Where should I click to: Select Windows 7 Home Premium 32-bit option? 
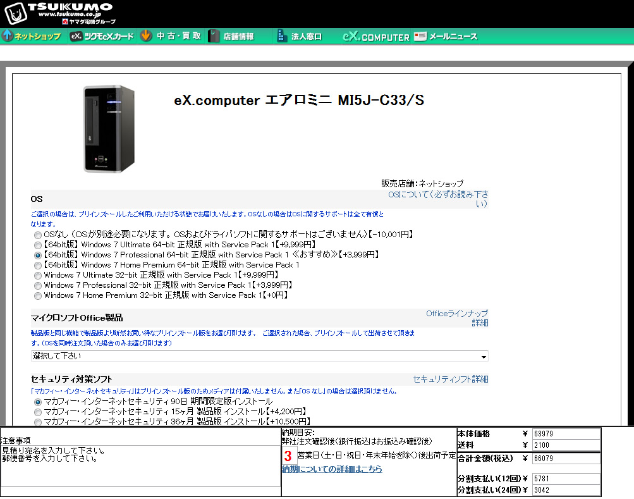37,296
